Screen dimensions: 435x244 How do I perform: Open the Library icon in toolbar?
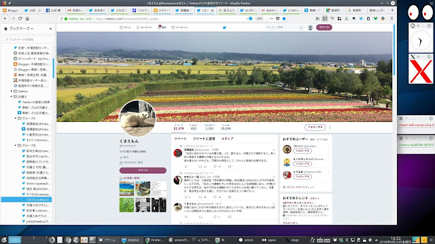pos(317,18)
